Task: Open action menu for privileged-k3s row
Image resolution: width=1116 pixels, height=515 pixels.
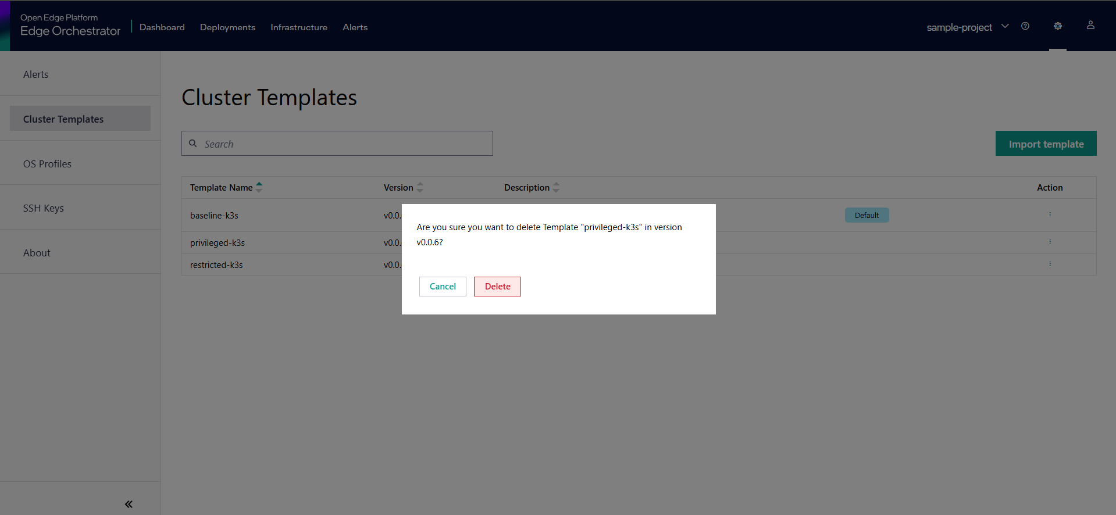Action: [x=1050, y=242]
